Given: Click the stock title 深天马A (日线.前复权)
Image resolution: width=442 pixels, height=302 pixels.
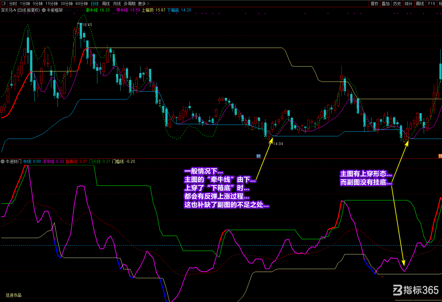Looking at the screenshot, I should (x=20, y=10).
